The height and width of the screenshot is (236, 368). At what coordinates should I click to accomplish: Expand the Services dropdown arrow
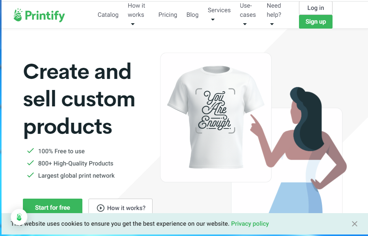(213, 19)
